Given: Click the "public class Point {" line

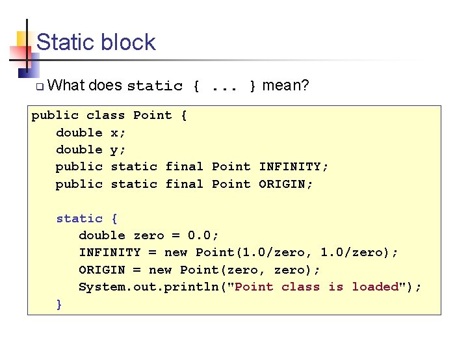Looking at the screenshot, I should coord(109,116).
